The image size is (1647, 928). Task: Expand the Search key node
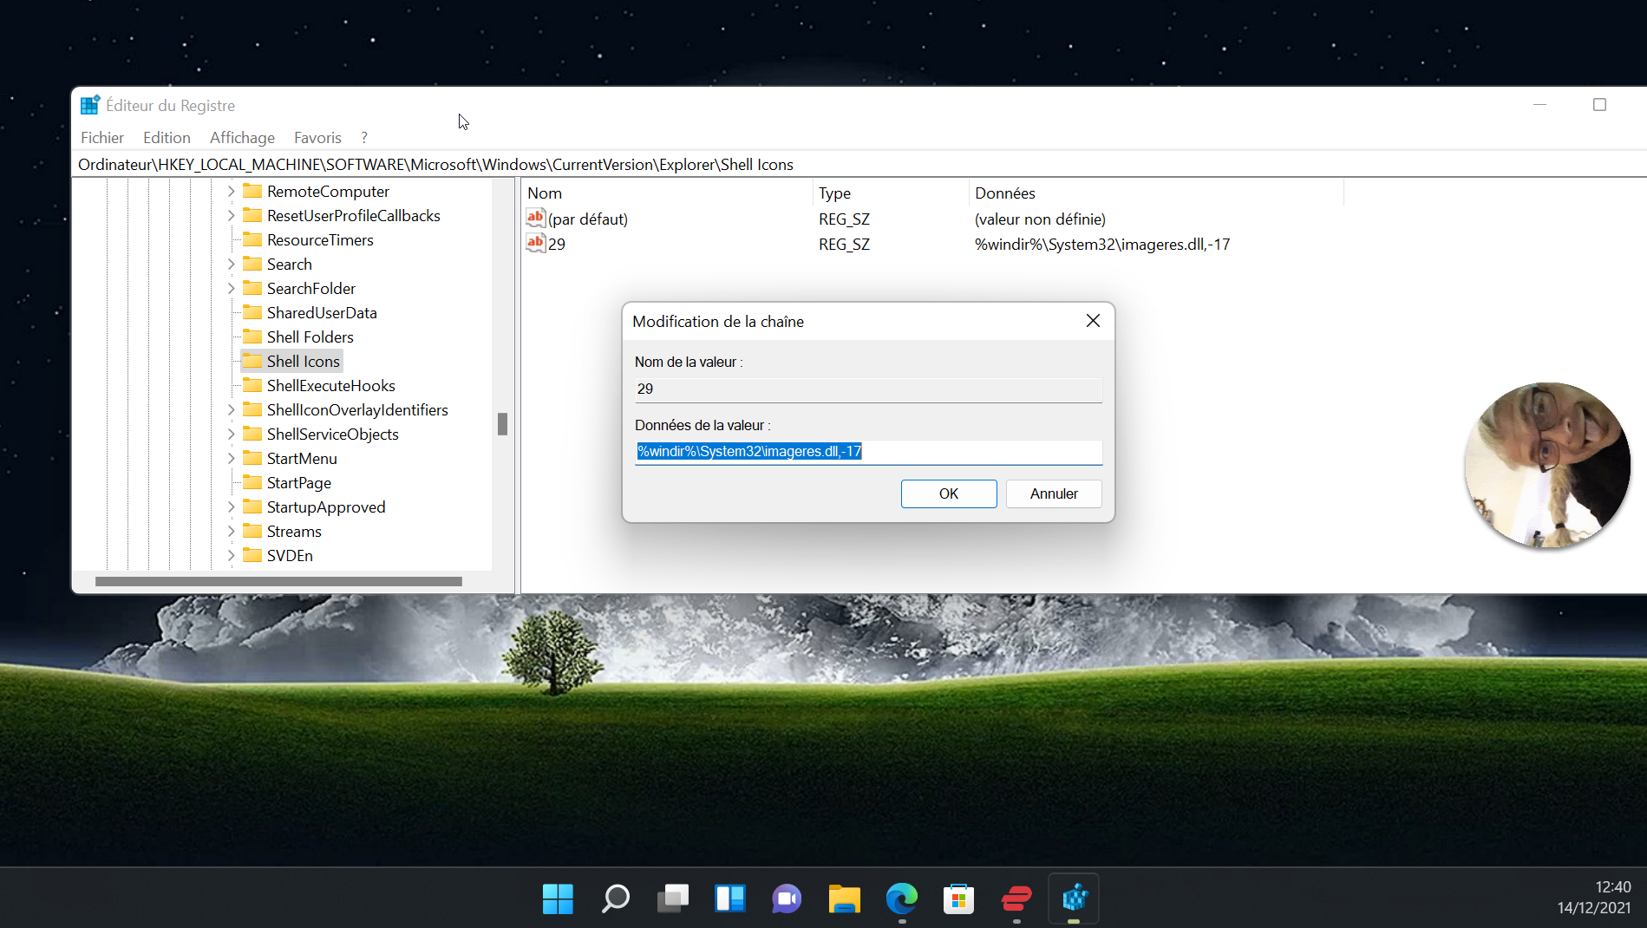coord(231,264)
